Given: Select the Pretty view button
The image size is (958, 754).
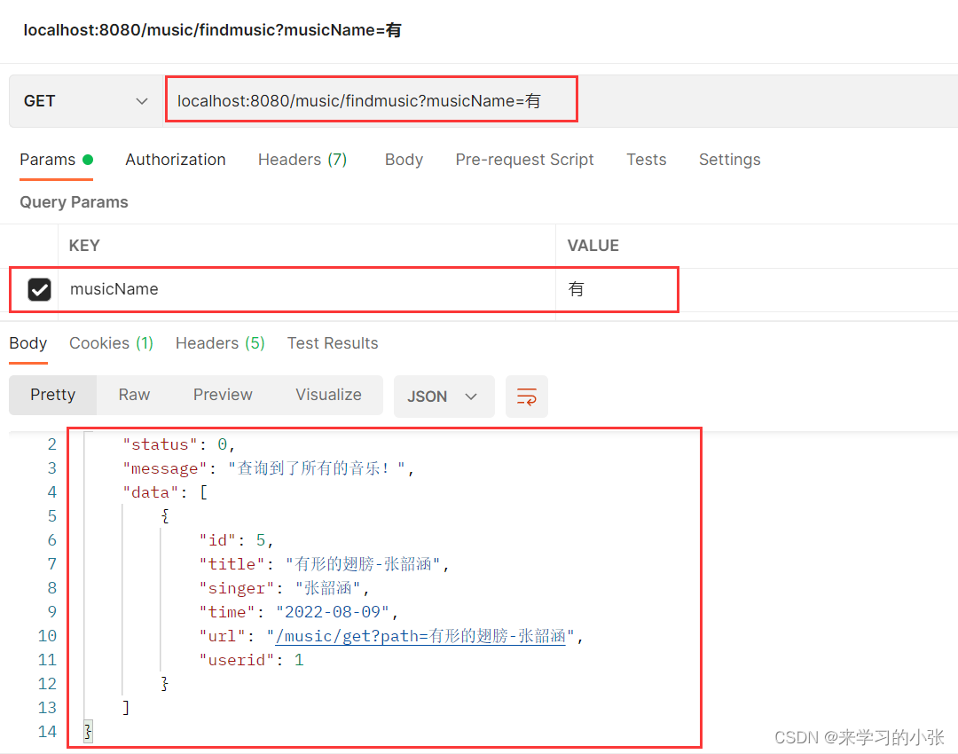Looking at the screenshot, I should click(52, 395).
